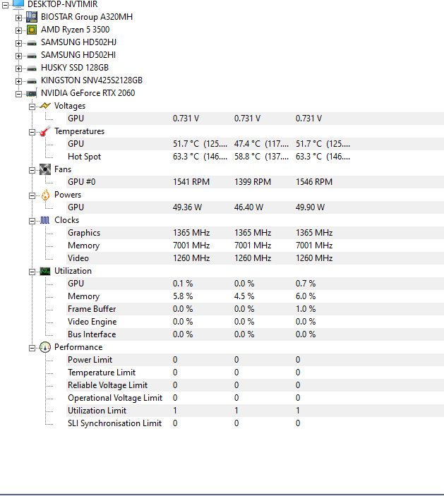Select the GPU #0 fan row

[255, 182]
